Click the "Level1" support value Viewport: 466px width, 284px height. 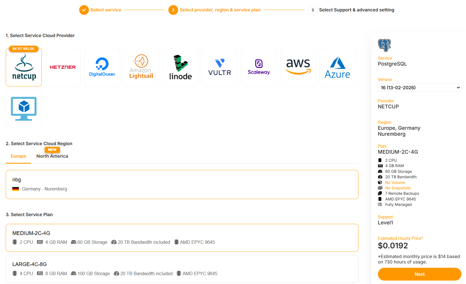coord(385,223)
